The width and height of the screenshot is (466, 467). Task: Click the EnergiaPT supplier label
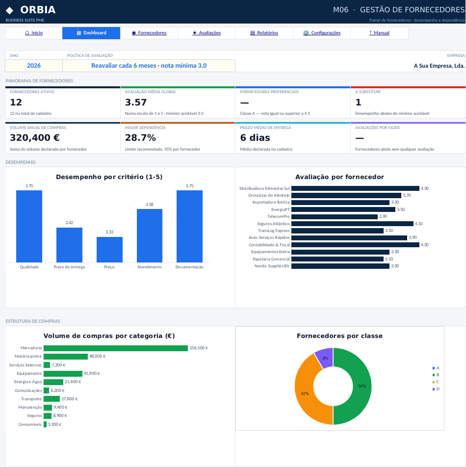coord(280,209)
